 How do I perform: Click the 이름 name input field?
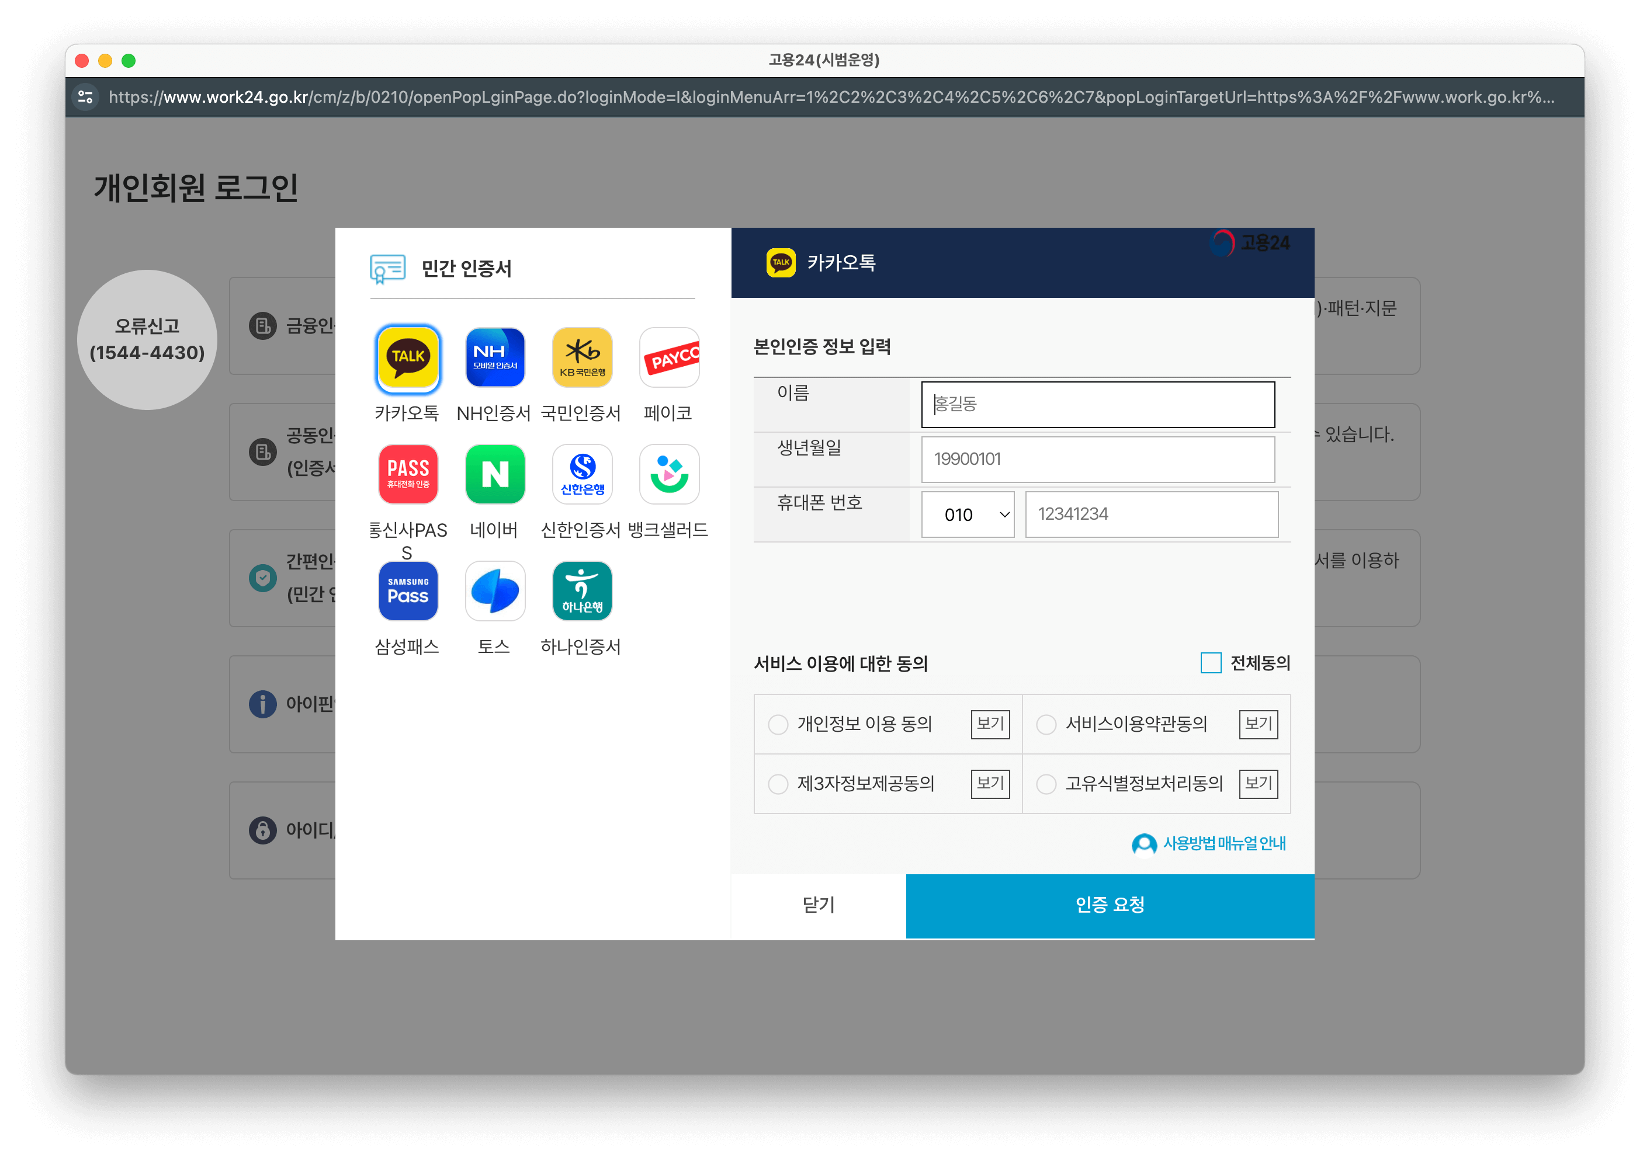[x=1097, y=405]
